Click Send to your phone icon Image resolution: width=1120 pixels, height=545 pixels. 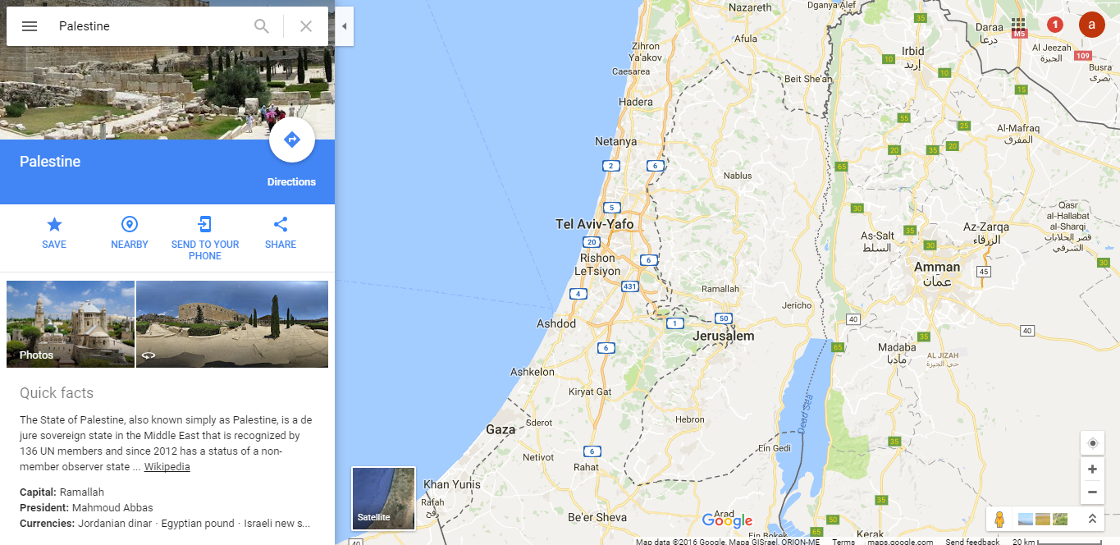click(205, 224)
